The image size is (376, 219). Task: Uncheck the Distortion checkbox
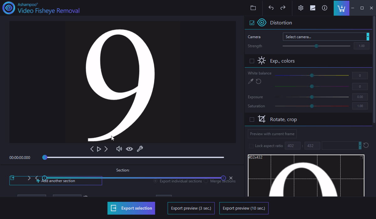[x=252, y=23]
